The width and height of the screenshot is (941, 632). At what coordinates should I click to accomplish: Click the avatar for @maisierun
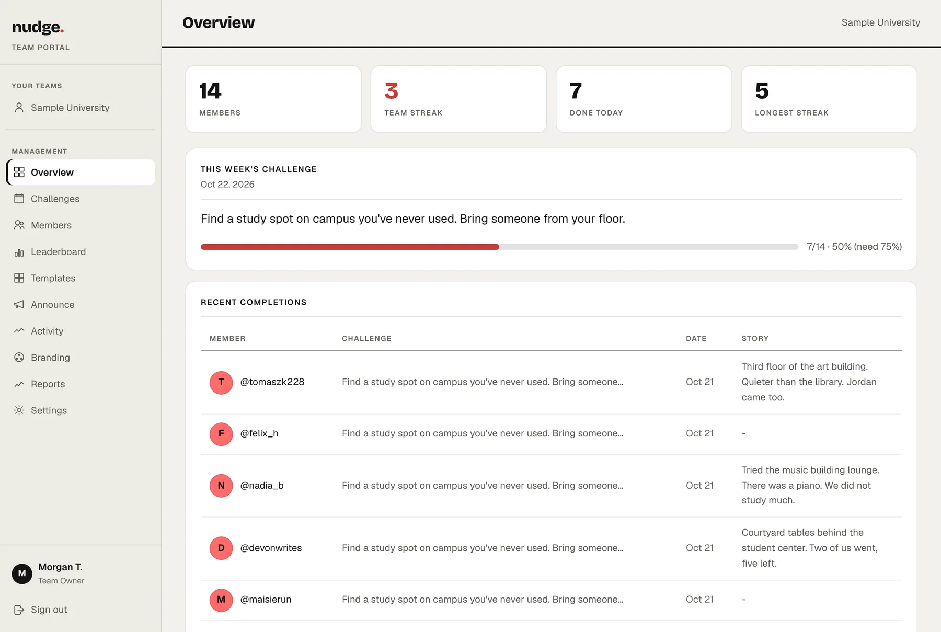(221, 600)
